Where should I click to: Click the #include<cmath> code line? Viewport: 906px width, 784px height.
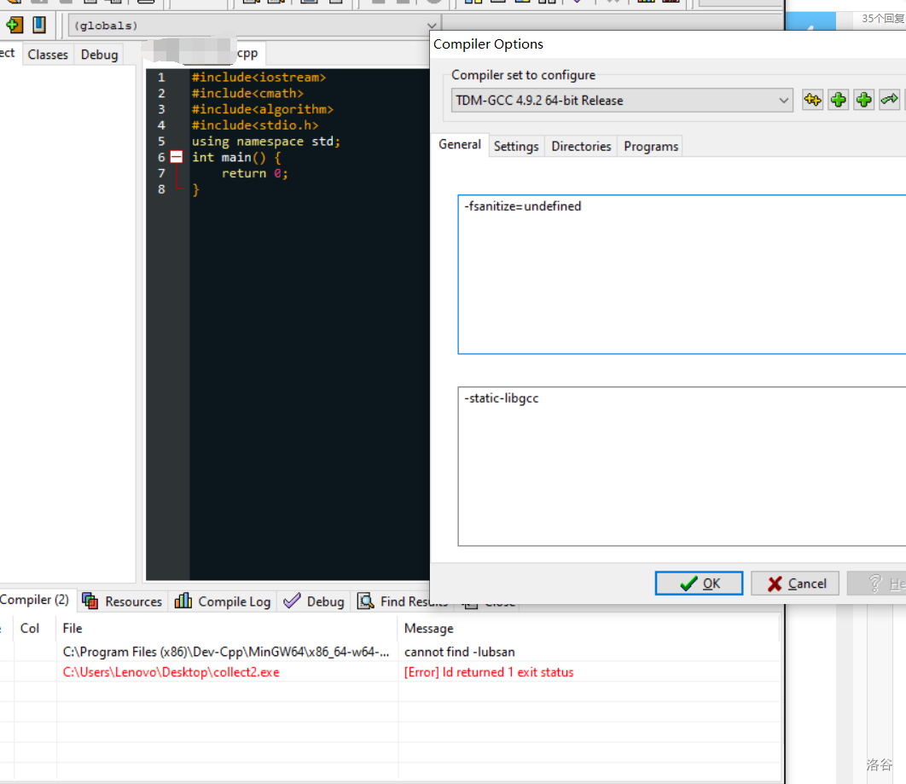coord(247,93)
